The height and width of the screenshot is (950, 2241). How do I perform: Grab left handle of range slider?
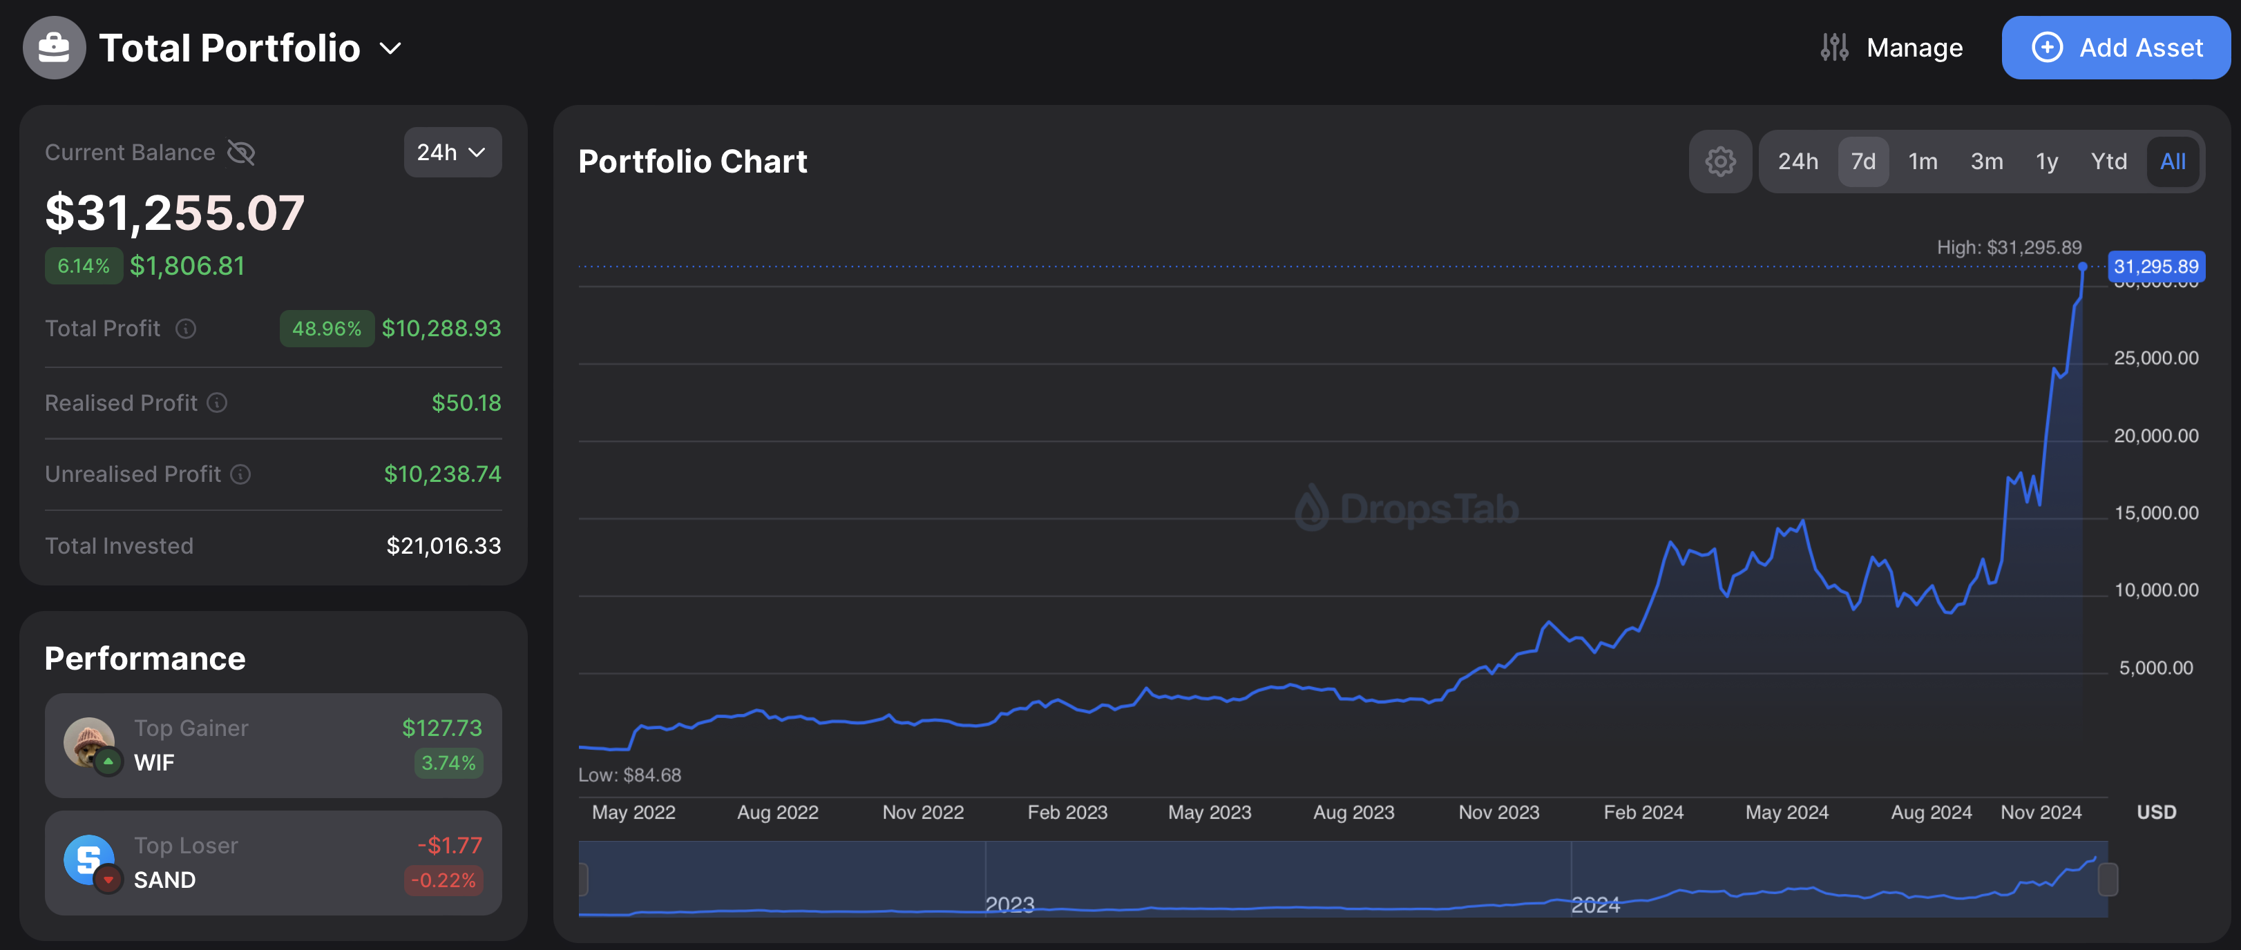(x=583, y=880)
